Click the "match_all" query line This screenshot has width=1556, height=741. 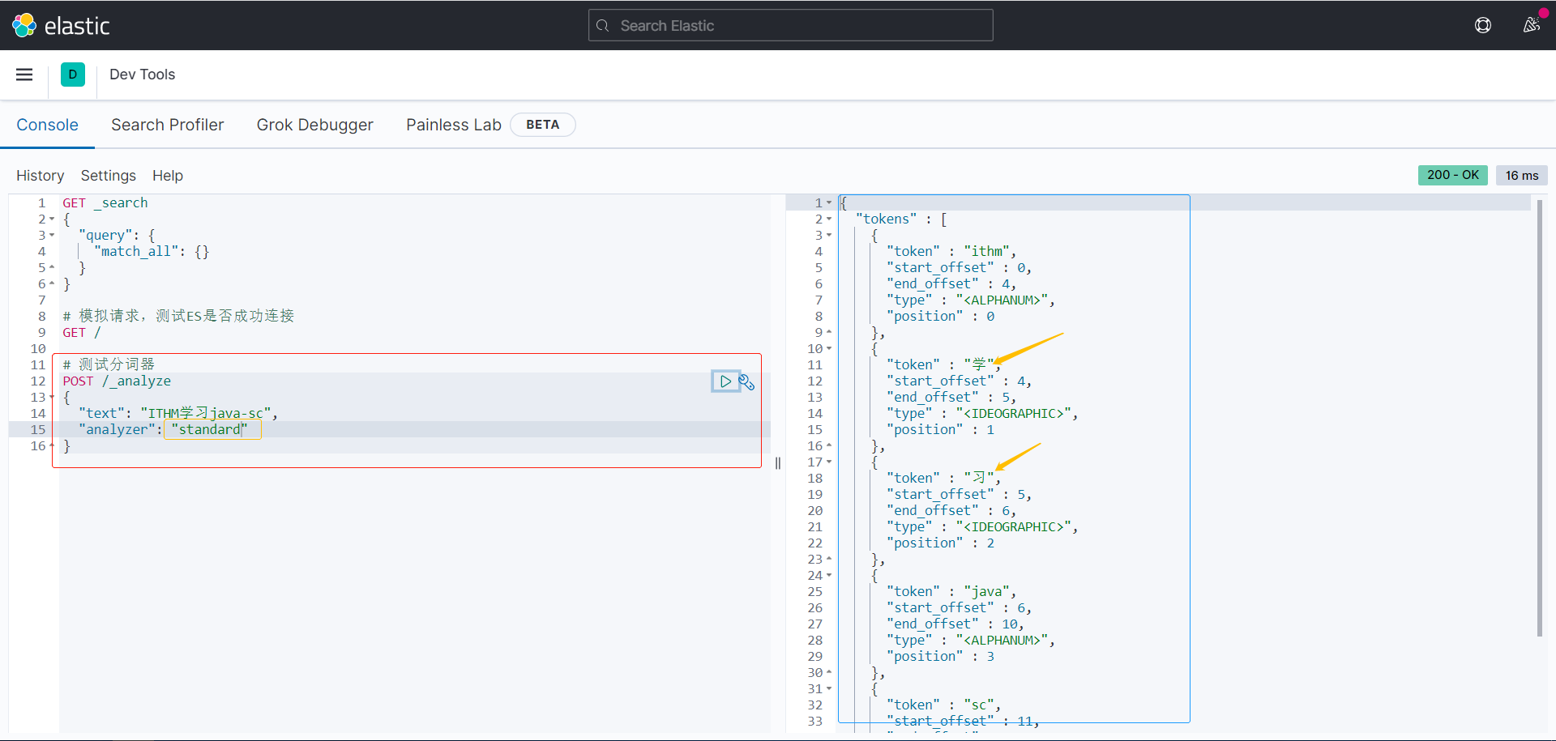coord(152,252)
